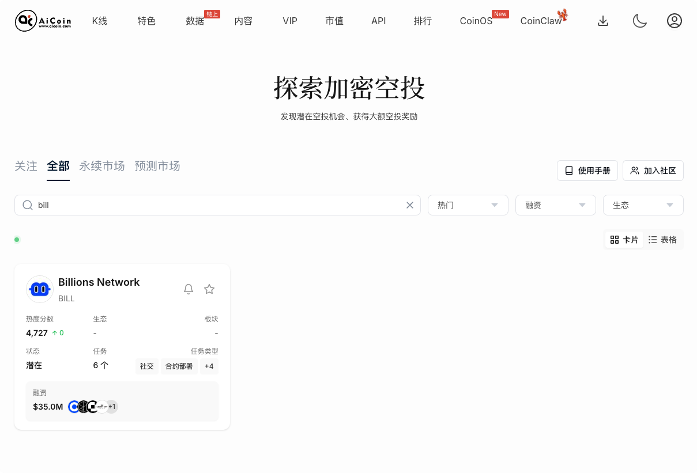Open the user account icon

(x=675, y=21)
